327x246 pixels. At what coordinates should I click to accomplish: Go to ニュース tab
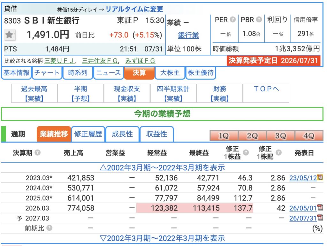tap(109, 73)
